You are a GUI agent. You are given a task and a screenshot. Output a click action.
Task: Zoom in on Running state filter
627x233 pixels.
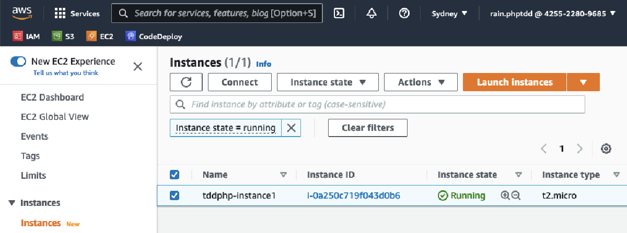(x=505, y=195)
